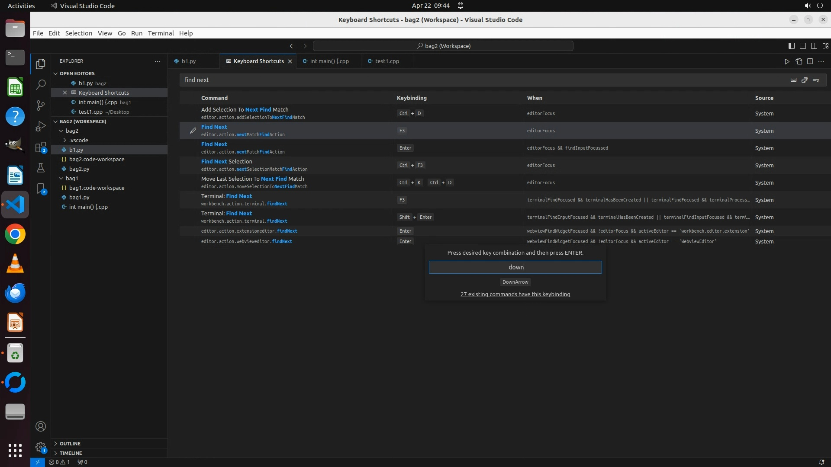Open the Terminal menu

pos(161,33)
